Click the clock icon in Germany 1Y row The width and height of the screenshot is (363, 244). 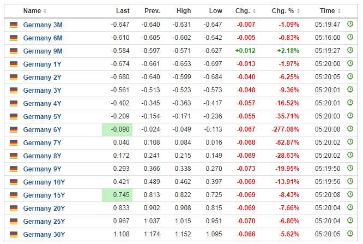pyautogui.click(x=350, y=63)
